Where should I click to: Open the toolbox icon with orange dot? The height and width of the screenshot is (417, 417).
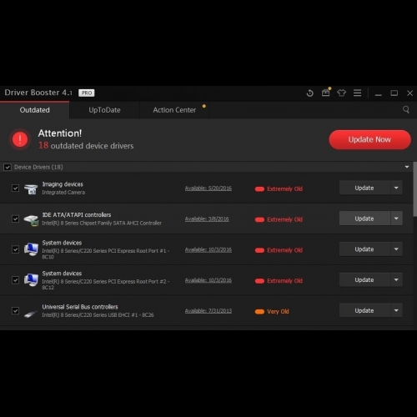pyautogui.click(x=326, y=93)
